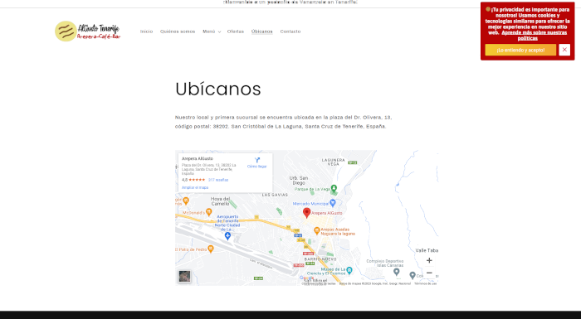
Task: Click the Mercado Municipal shopping marker
Action: click(x=332, y=203)
